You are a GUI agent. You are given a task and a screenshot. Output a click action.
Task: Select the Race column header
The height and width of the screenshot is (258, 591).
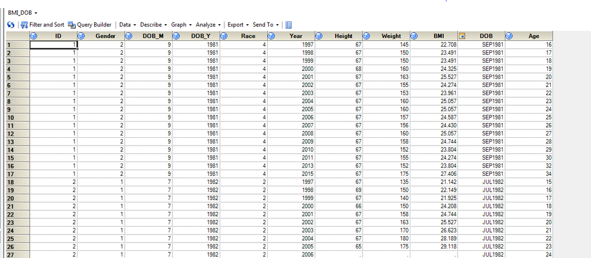[x=244, y=36]
